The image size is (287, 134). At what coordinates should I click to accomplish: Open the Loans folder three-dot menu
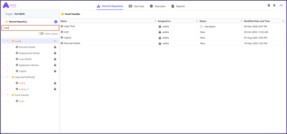pos(55,41)
